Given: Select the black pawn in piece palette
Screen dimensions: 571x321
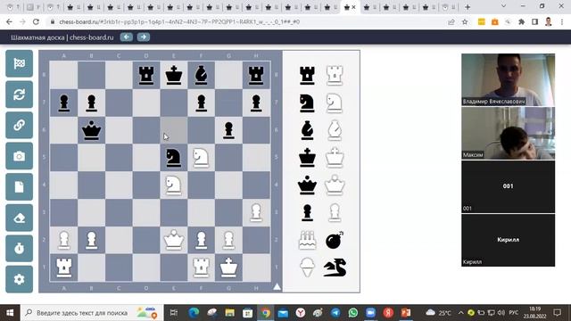Looking at the screenshot, I should [x=307, y=212].
